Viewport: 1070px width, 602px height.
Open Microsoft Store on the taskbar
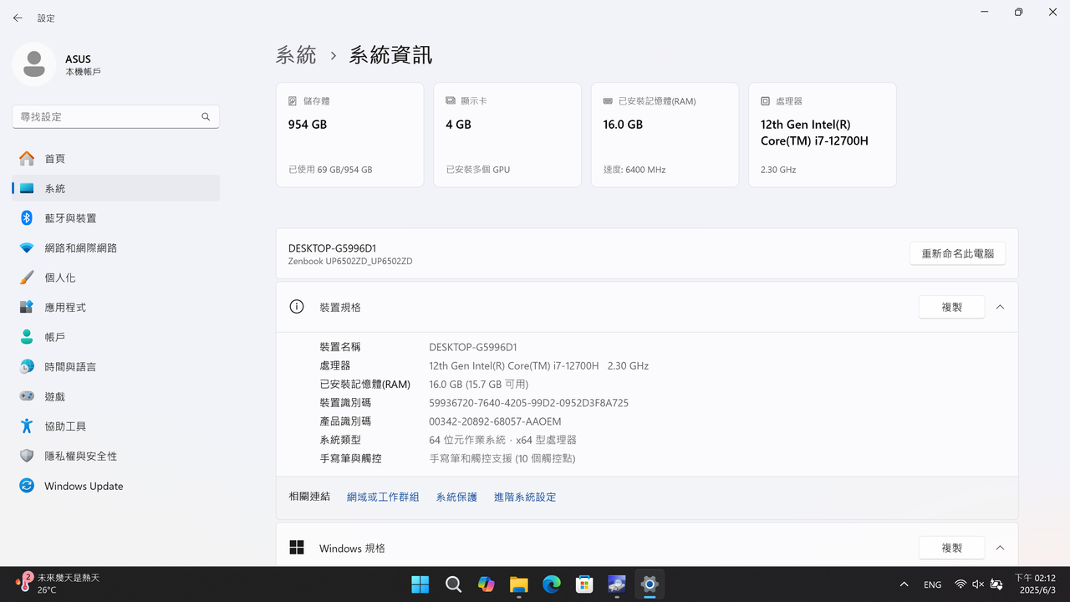(584, 584)
